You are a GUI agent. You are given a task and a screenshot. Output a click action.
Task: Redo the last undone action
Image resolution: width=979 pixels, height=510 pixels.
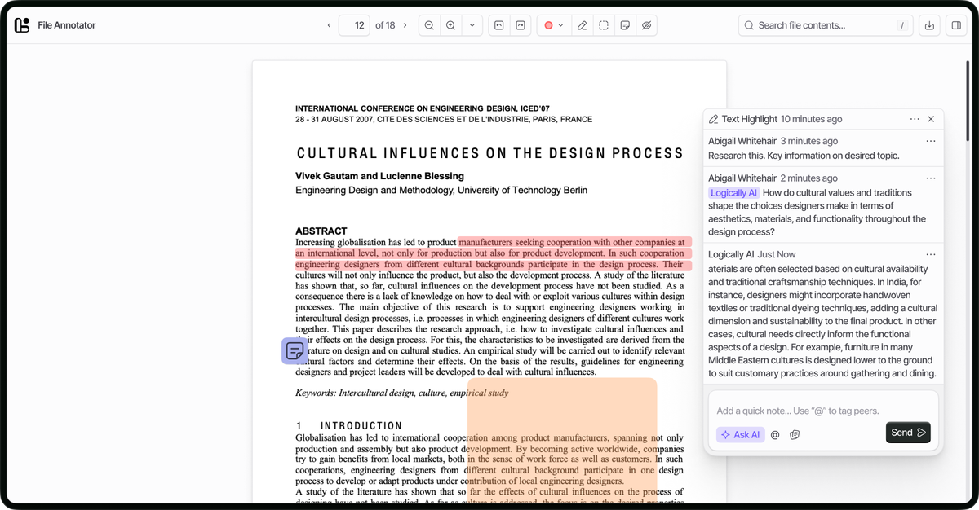tap(521, 25)
